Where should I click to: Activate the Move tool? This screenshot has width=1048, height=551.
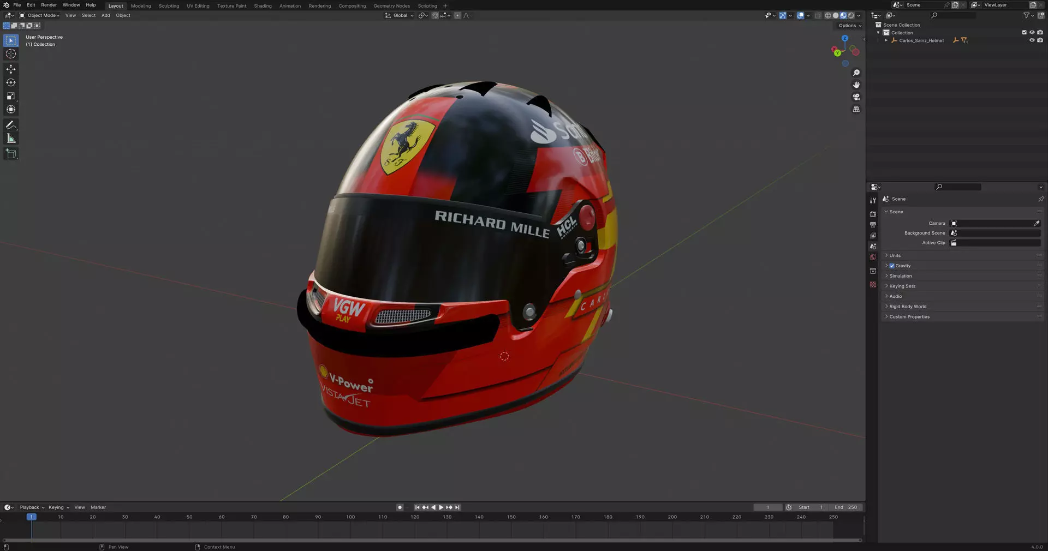11,69
